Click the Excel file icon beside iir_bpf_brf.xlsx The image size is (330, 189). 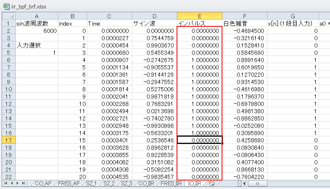(x=6, y=6)
